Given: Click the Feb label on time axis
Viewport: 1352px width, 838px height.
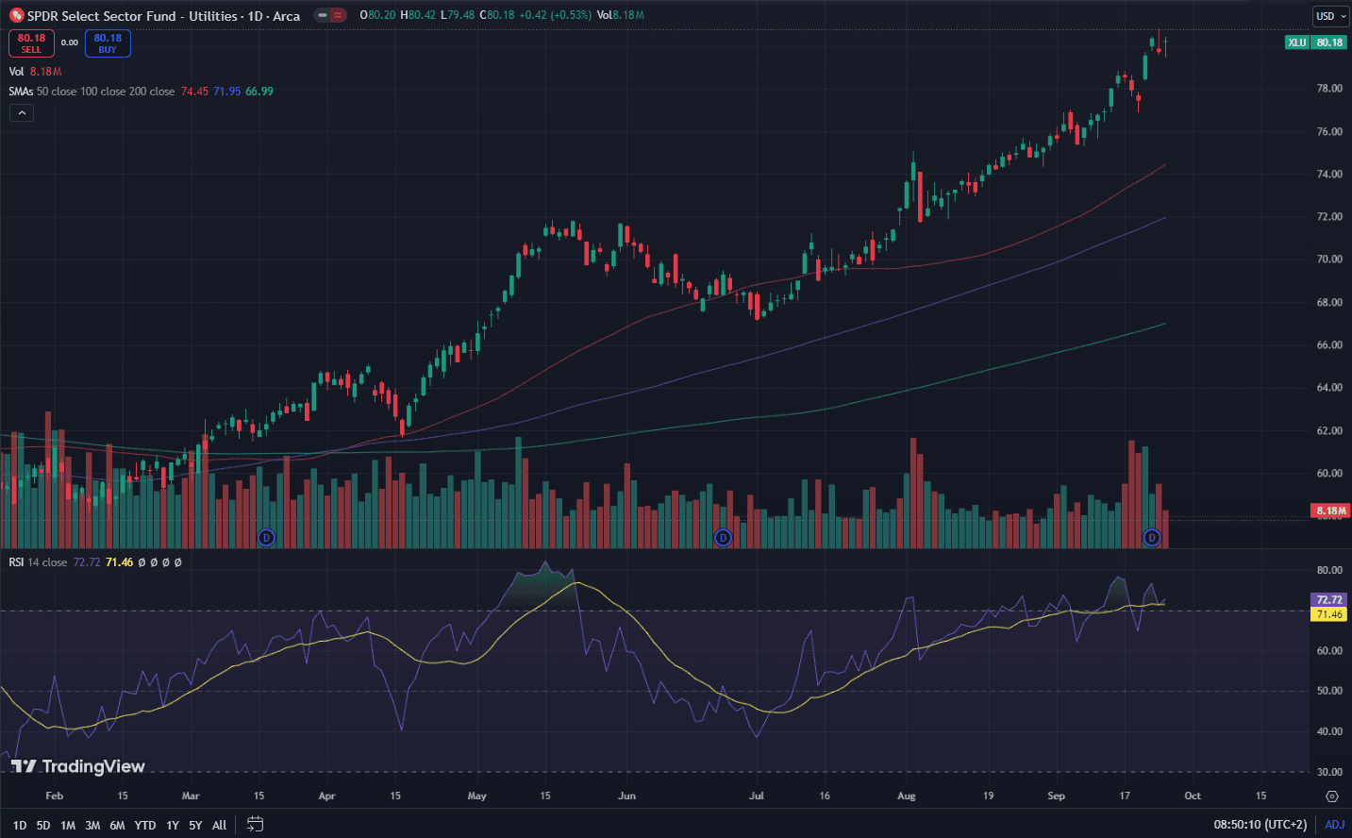Looking at the screenshot, I should tap(55, 796).
